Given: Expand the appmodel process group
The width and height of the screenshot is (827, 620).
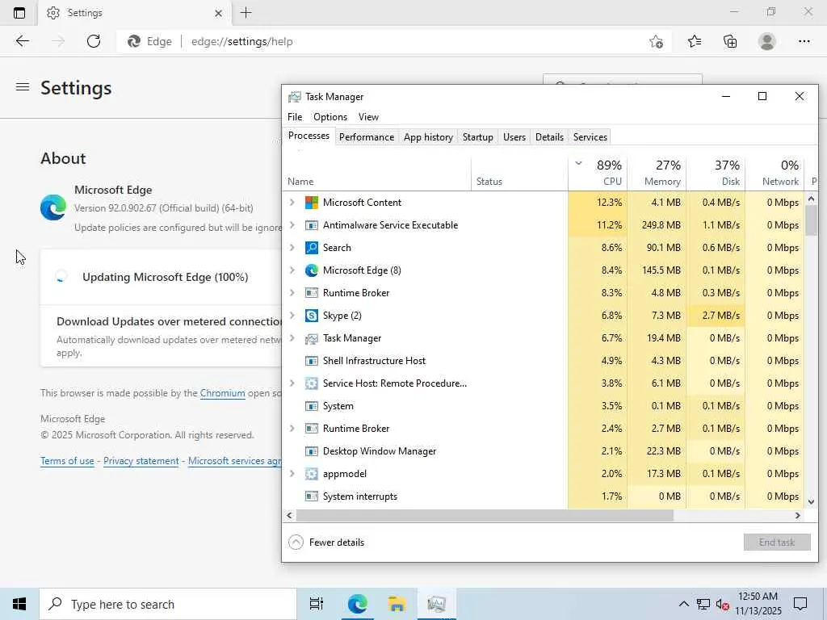Looking at the screenshot, I should click(292, 474).
